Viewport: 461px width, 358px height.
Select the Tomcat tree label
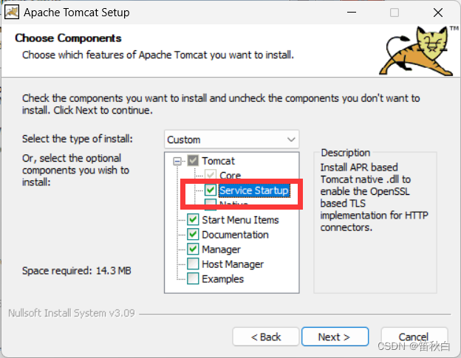(218, 161)
